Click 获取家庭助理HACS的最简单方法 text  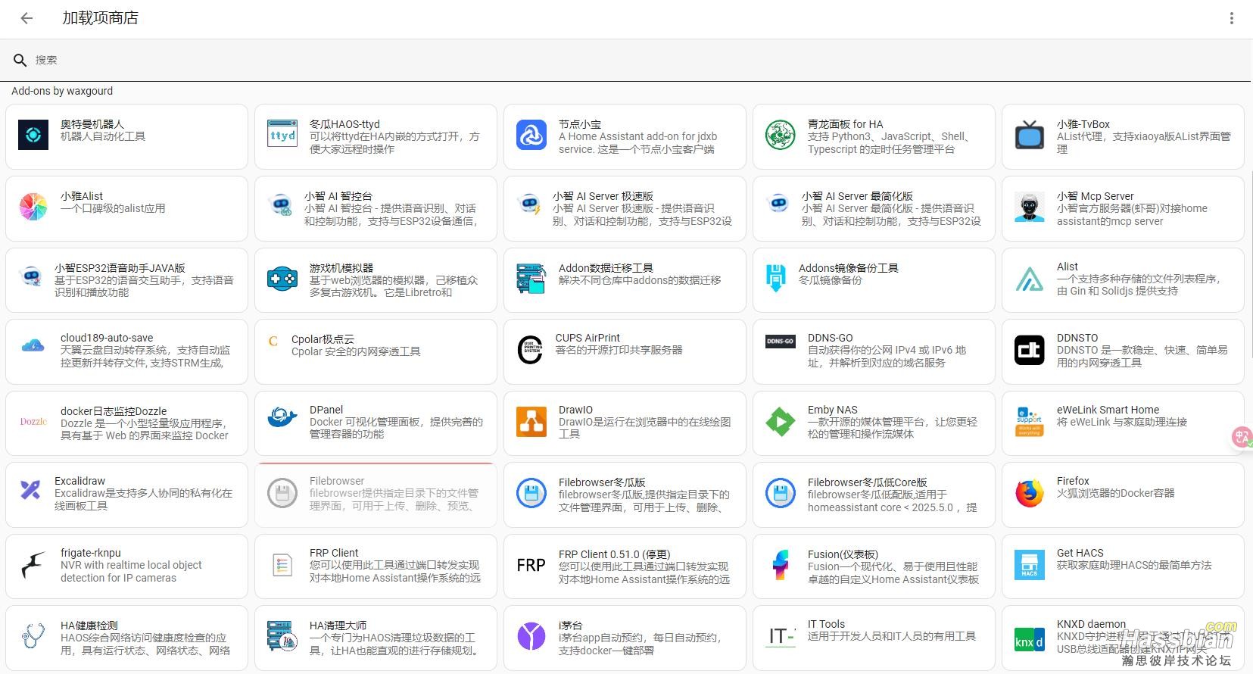1134,566
